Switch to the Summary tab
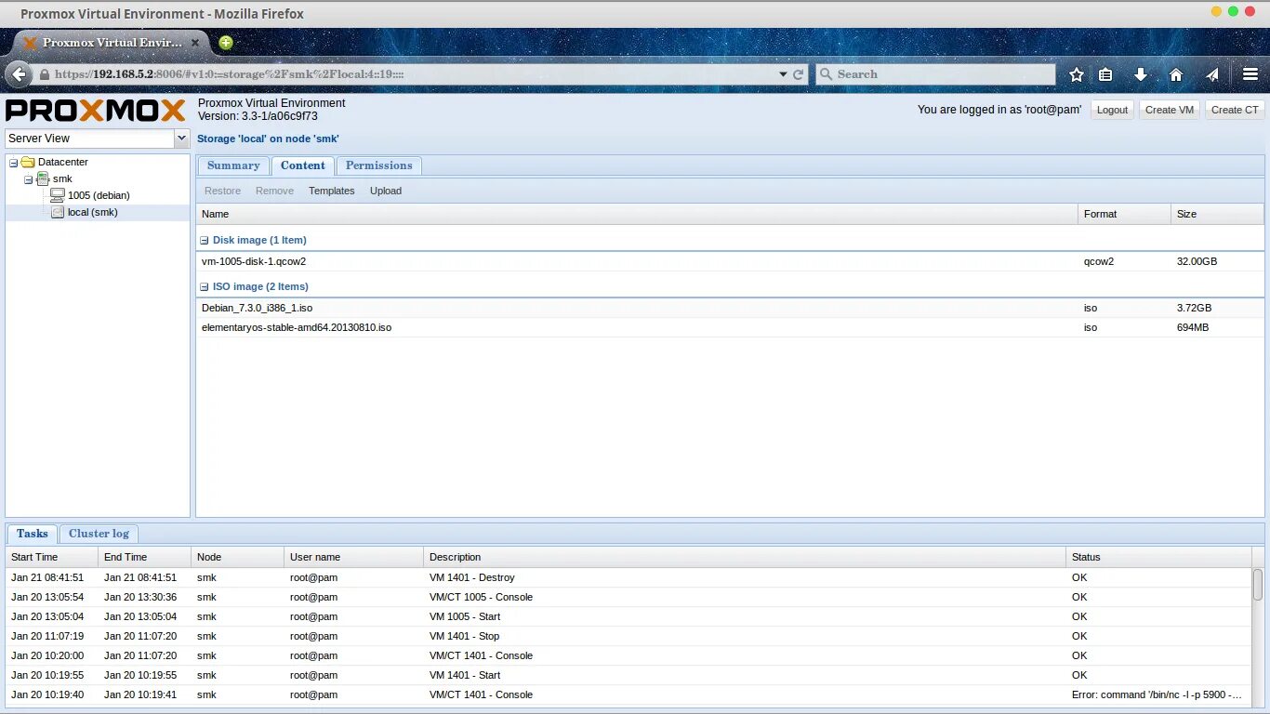The image size is (1270, 714). (233, 165)
